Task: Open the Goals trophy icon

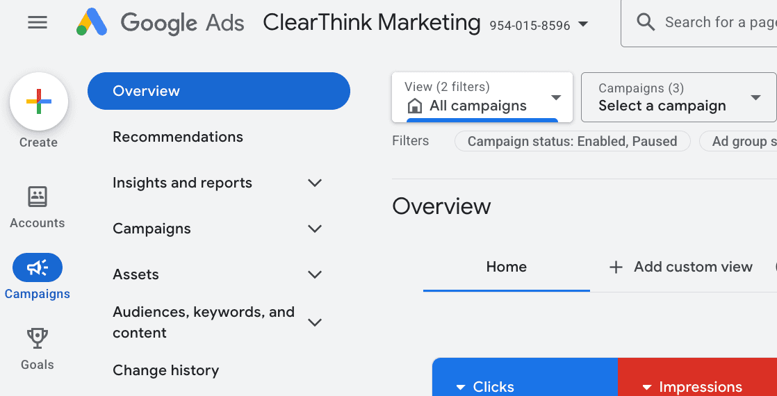Action: [37, 338]
